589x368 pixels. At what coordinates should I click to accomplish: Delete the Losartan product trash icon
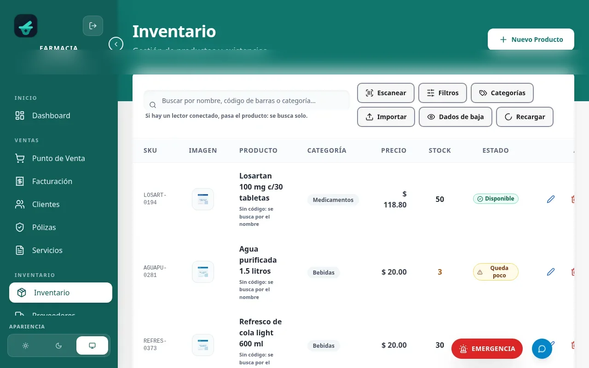[573, 199]
